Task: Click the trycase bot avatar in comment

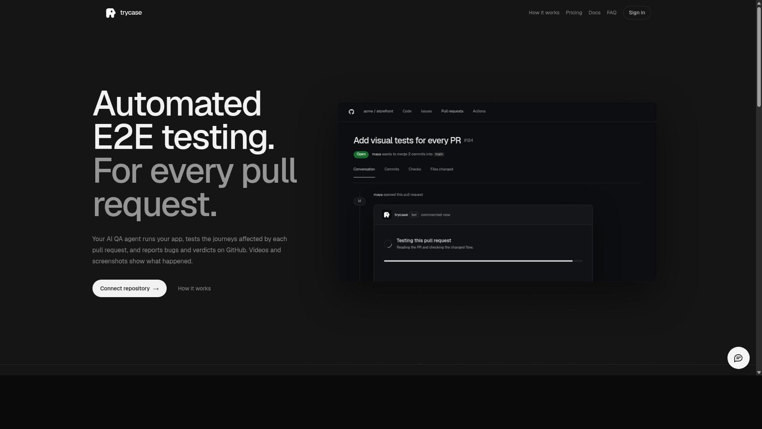Action: 387,215
